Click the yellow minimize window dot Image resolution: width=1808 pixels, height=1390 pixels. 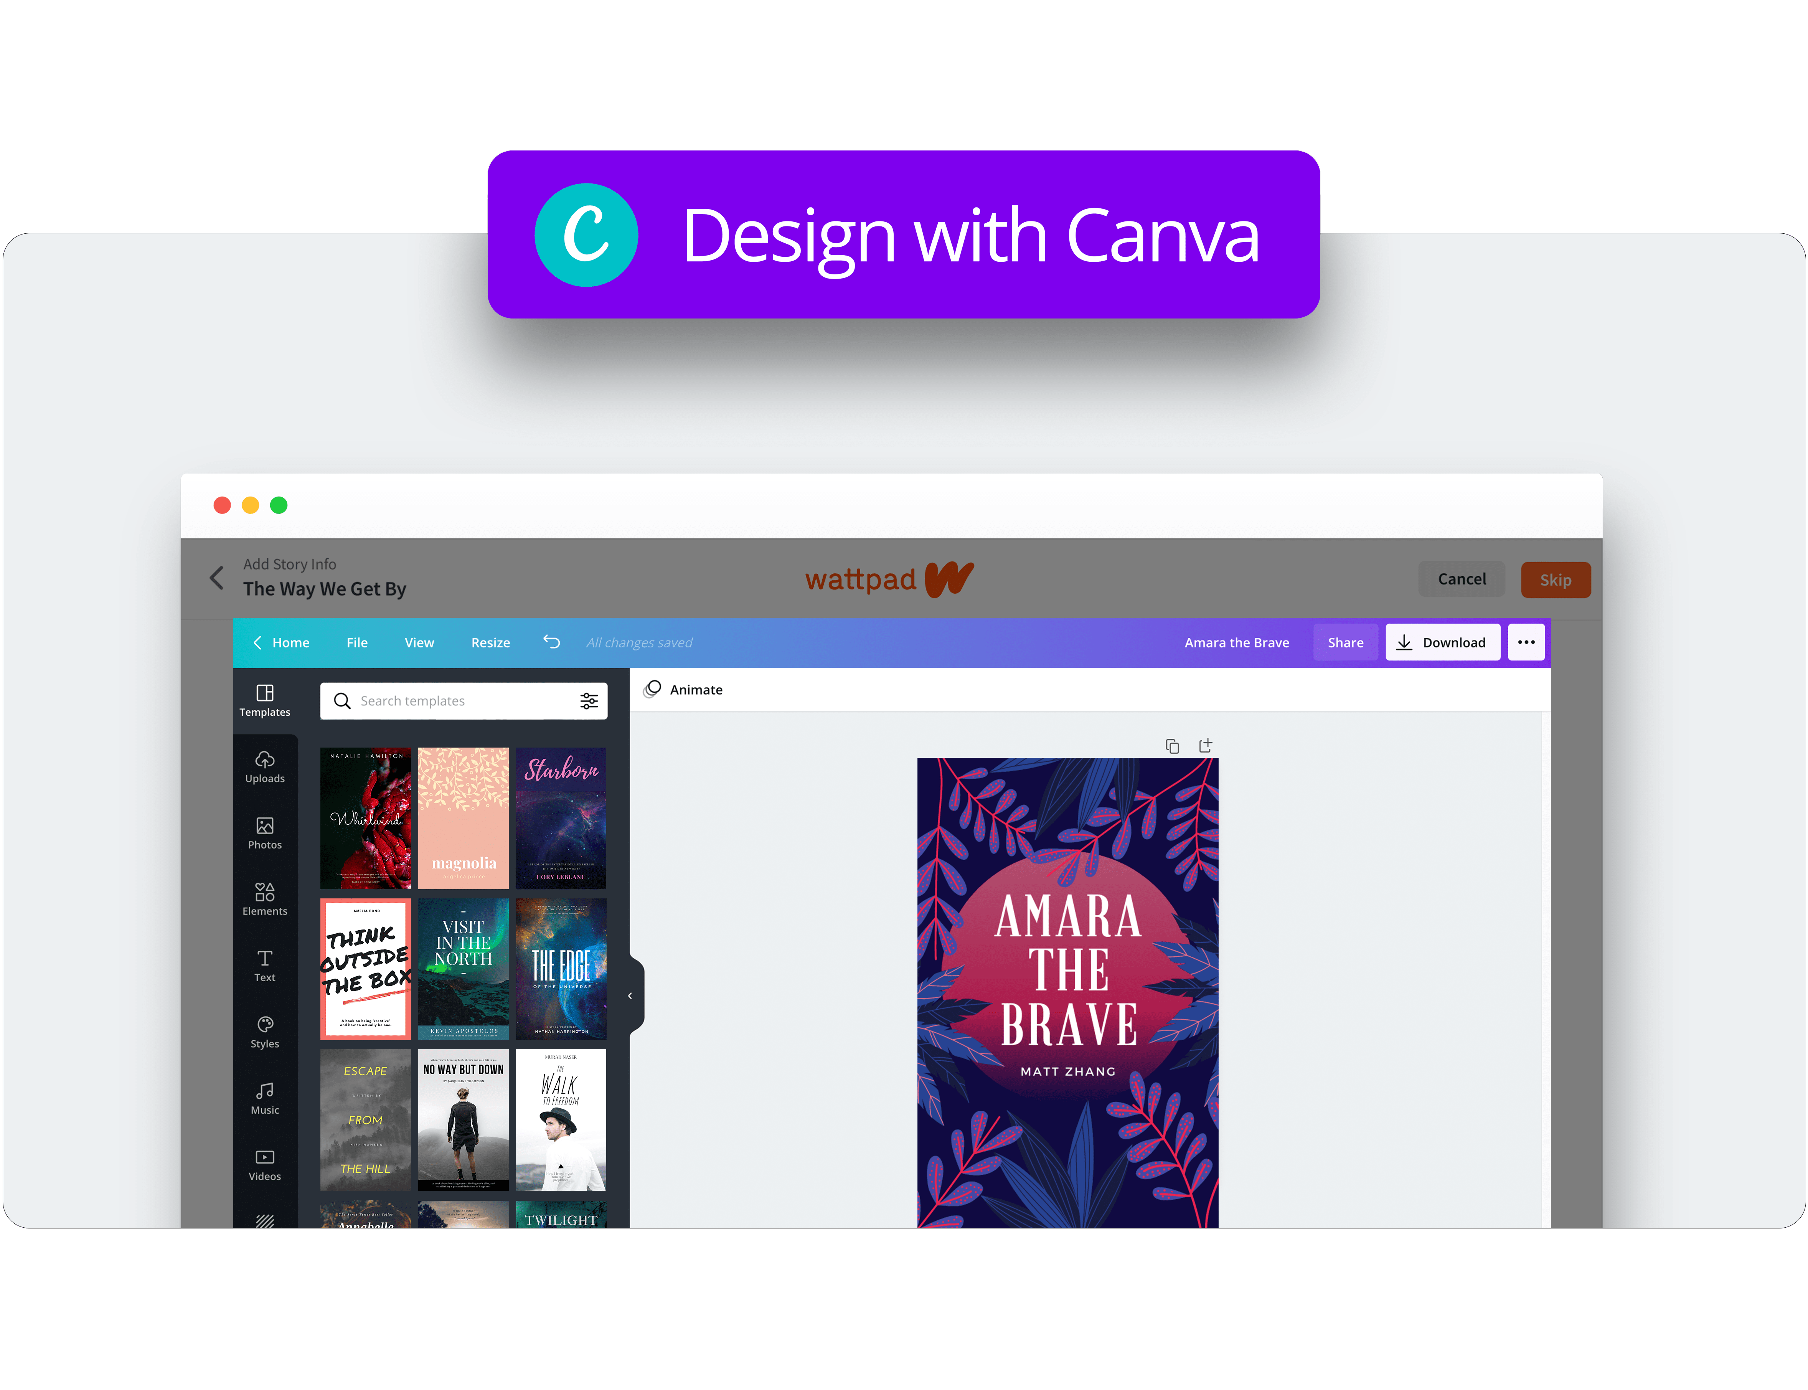(251, 505)
